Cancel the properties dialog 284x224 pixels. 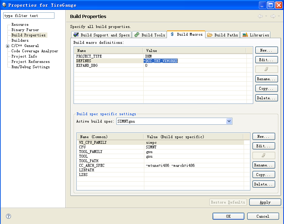263,216
